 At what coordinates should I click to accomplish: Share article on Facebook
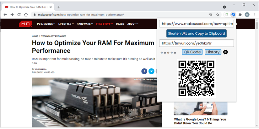click(x=144, y=71)
